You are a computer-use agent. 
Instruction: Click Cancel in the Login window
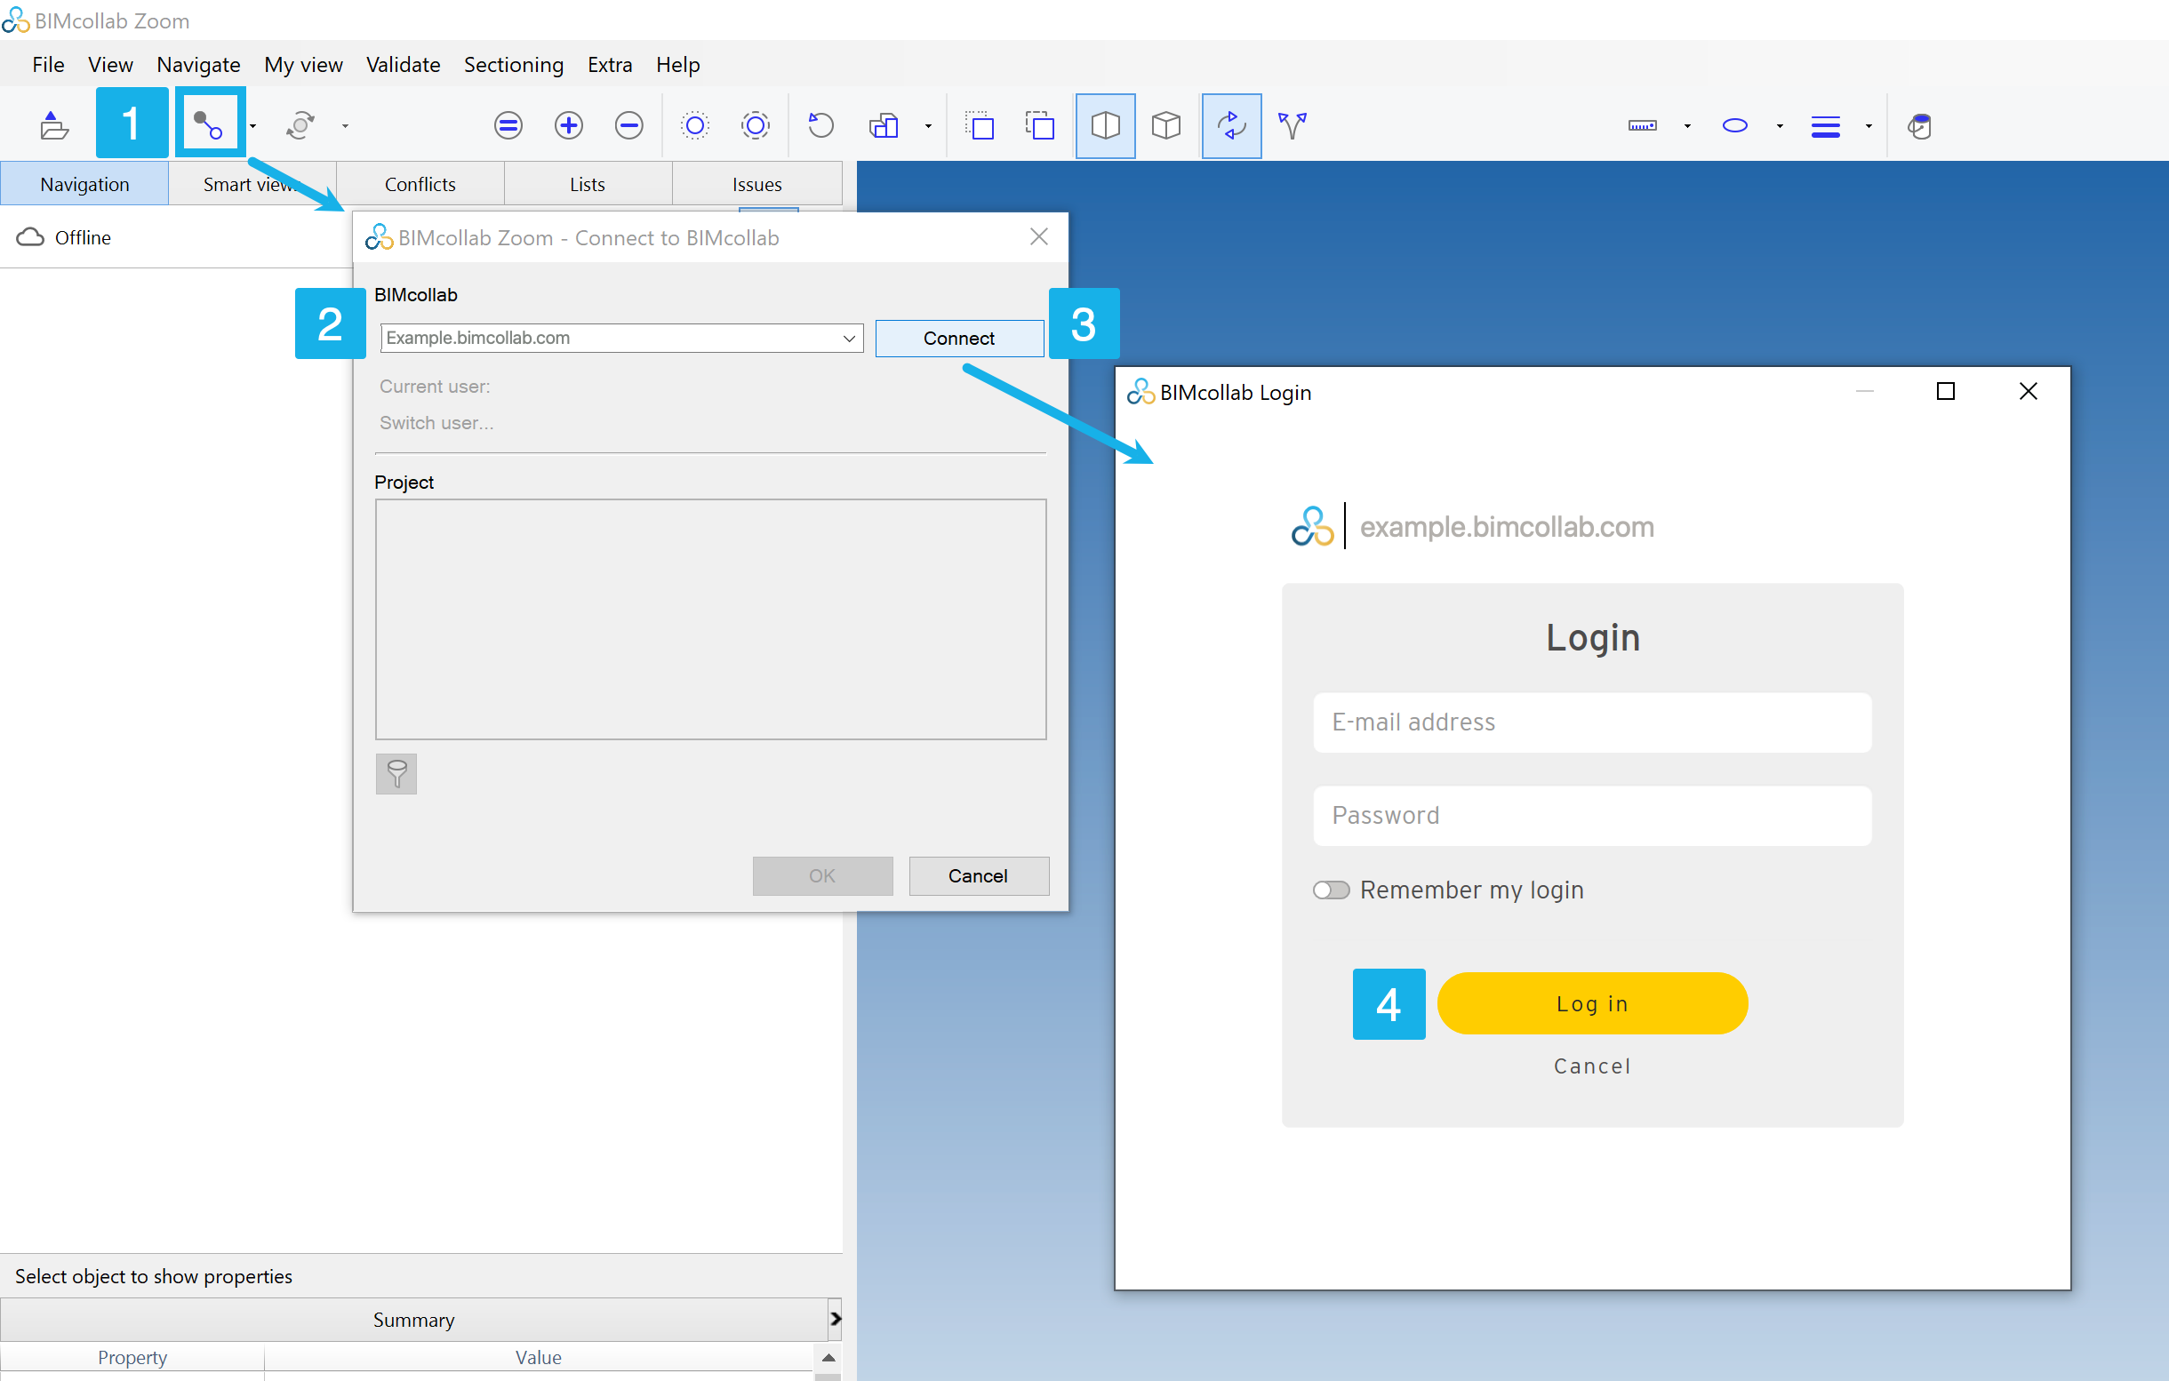click(1591, 1066)
